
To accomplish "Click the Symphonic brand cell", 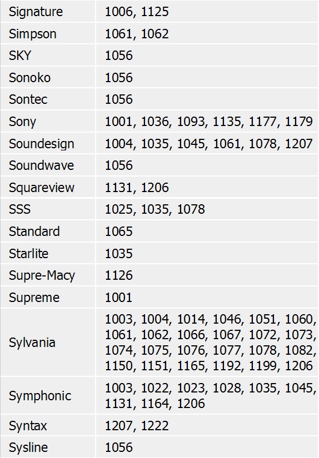I will [48, 395].
